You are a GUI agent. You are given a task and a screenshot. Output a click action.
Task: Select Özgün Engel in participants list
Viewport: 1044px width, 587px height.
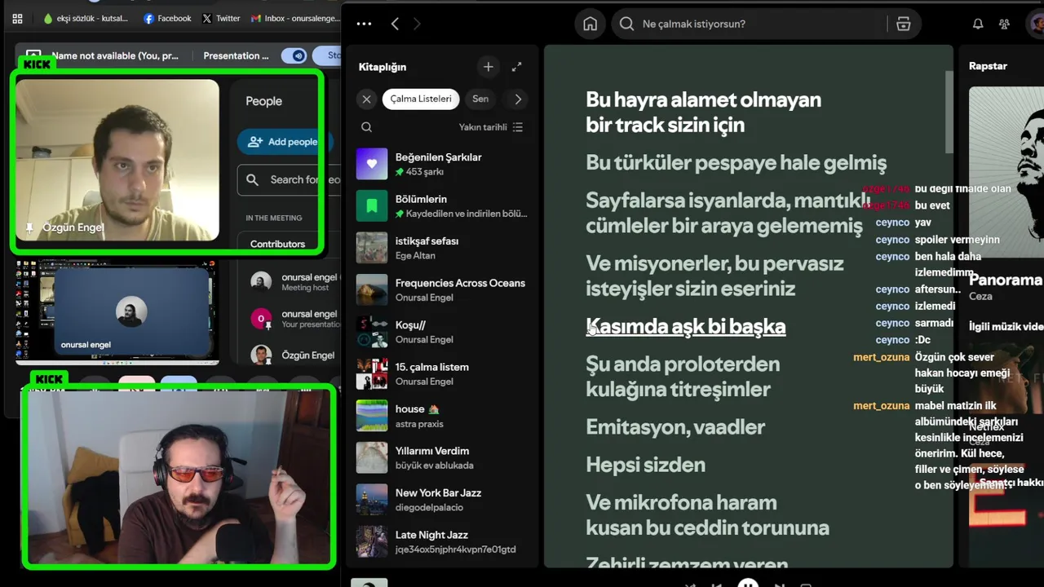(x=295, y=355)
